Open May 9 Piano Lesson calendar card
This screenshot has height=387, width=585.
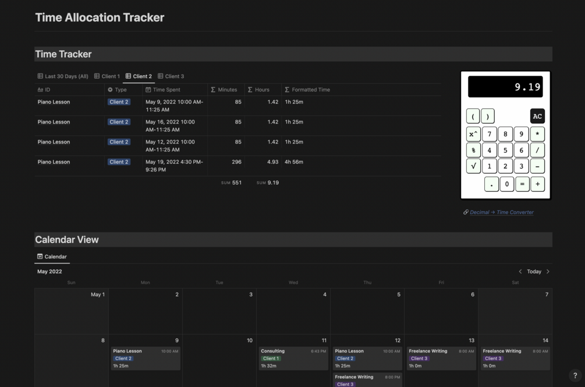coord(146,358)
